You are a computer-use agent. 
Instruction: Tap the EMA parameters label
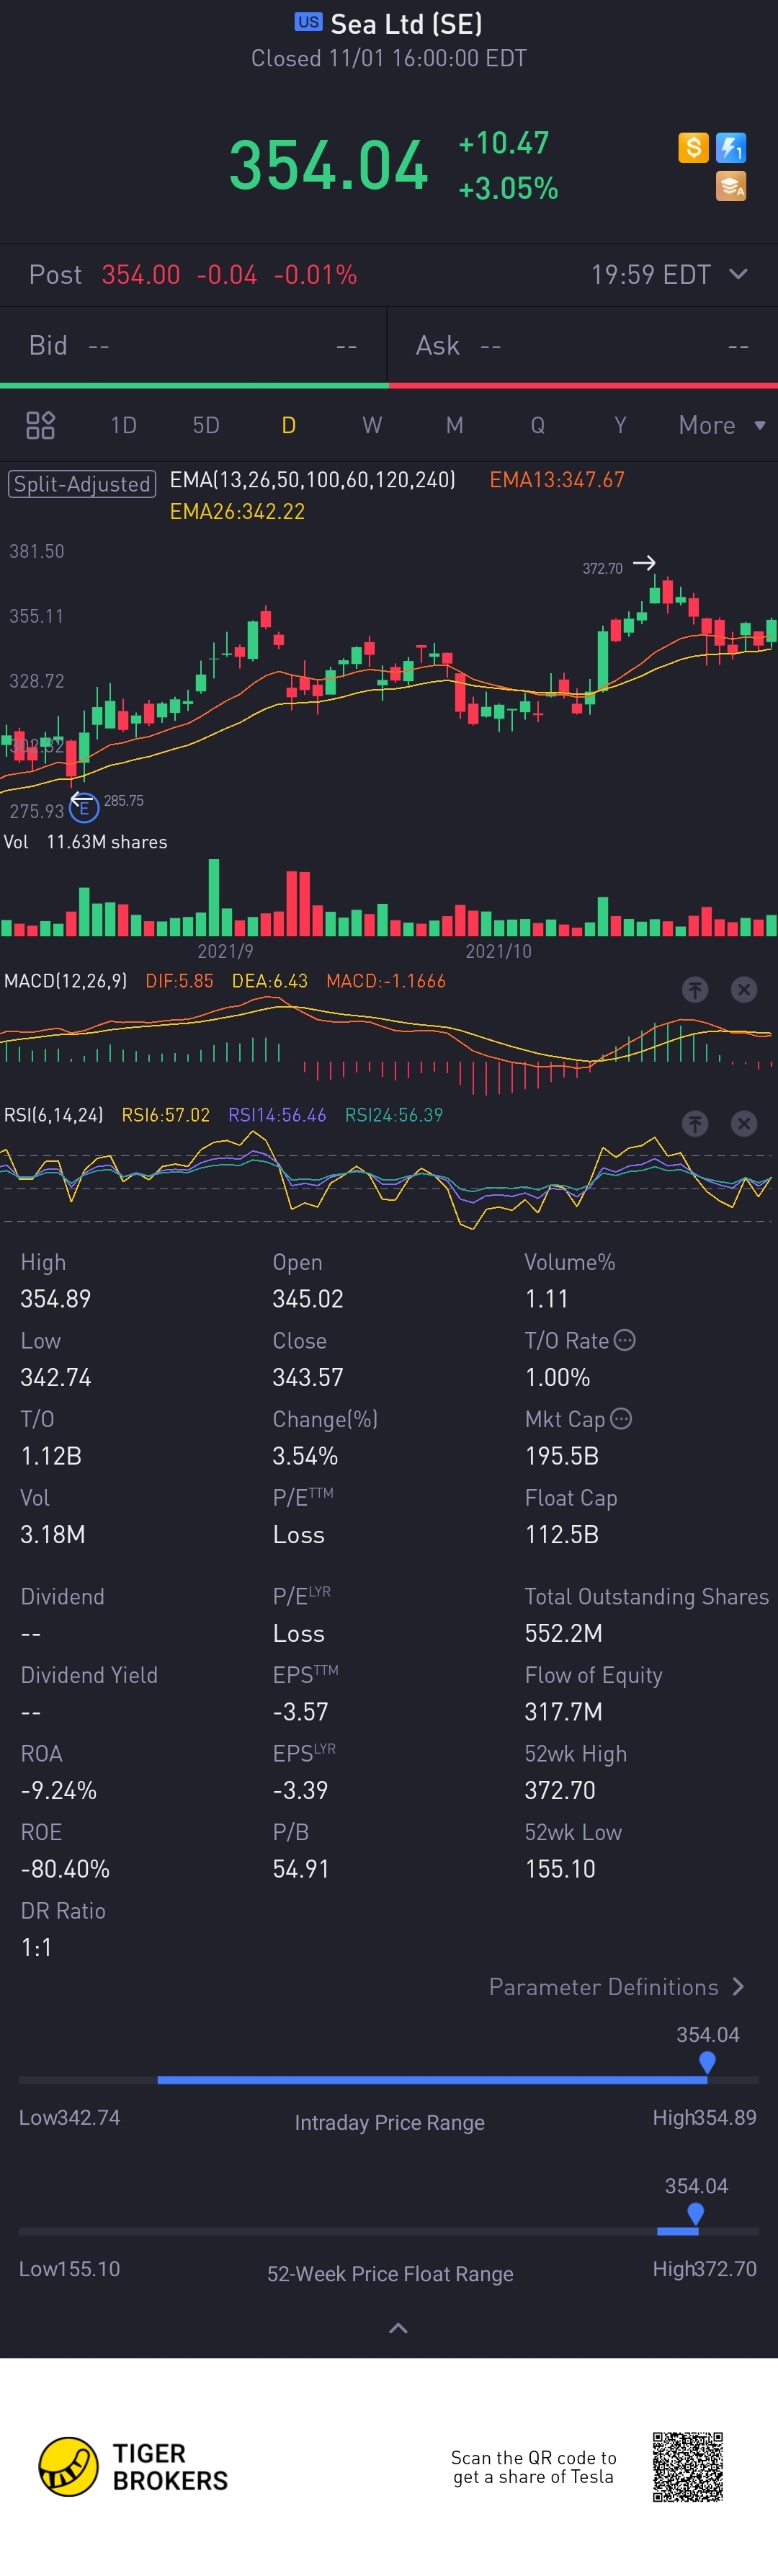(x=312, y=479)
